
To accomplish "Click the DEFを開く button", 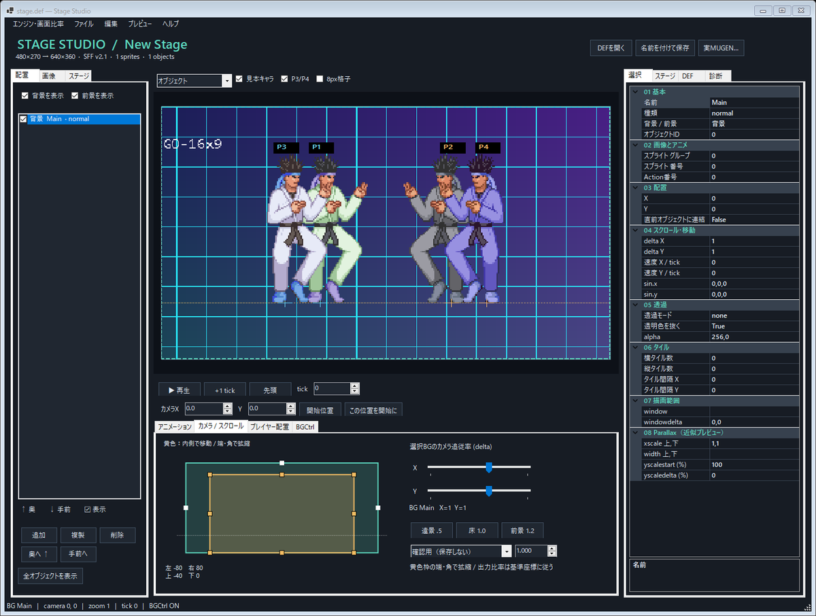I will pyautogui.click(x=612, y=48).
